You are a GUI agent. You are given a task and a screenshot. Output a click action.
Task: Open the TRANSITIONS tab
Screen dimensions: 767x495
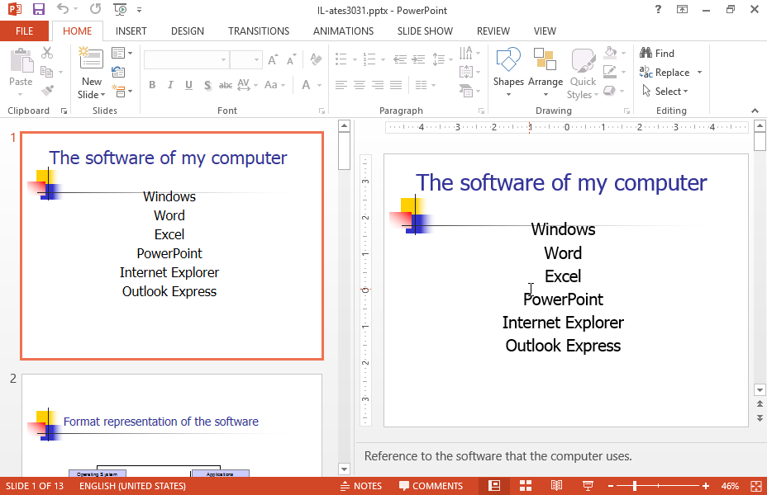click(259, 31)
